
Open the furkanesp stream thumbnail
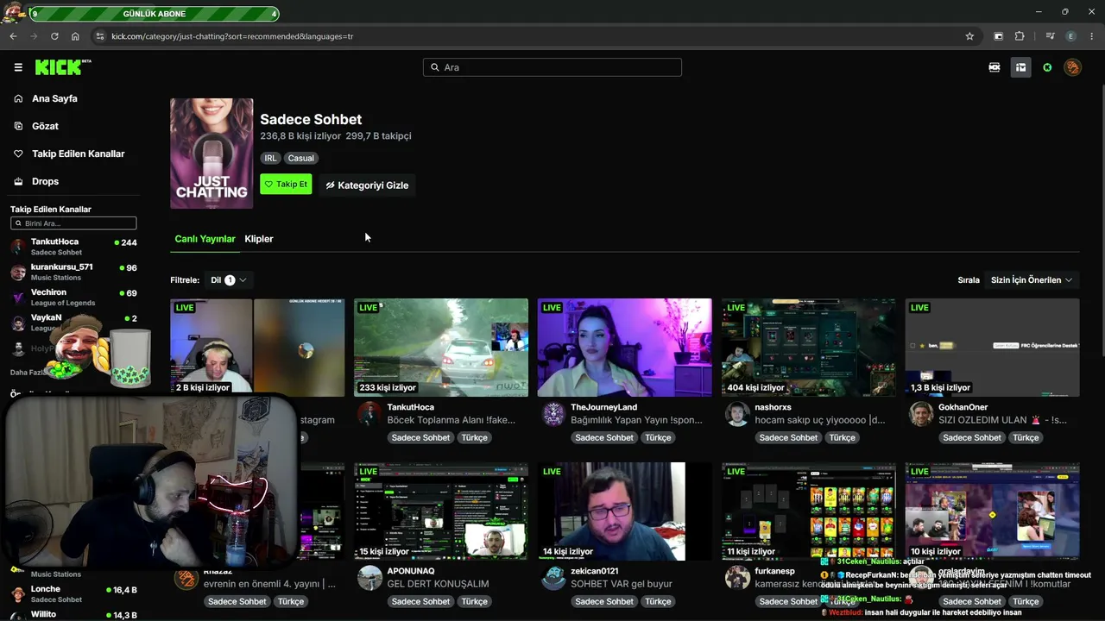pos(809,511)
